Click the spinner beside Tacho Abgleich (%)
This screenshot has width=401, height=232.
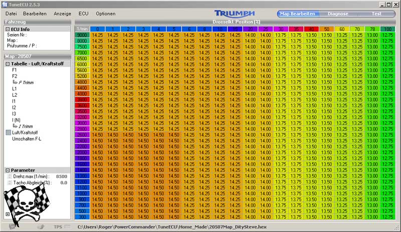click(x=10, y=182)
